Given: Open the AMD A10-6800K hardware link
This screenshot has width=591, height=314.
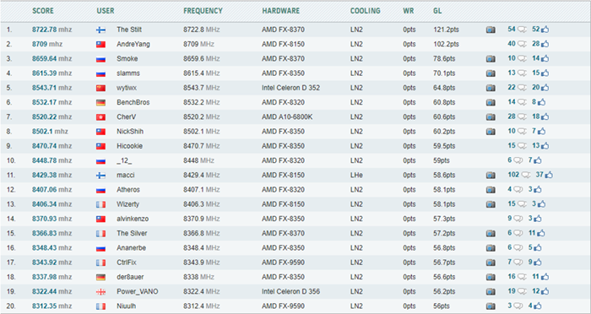Looking at the screenshot, I should 287,116.
